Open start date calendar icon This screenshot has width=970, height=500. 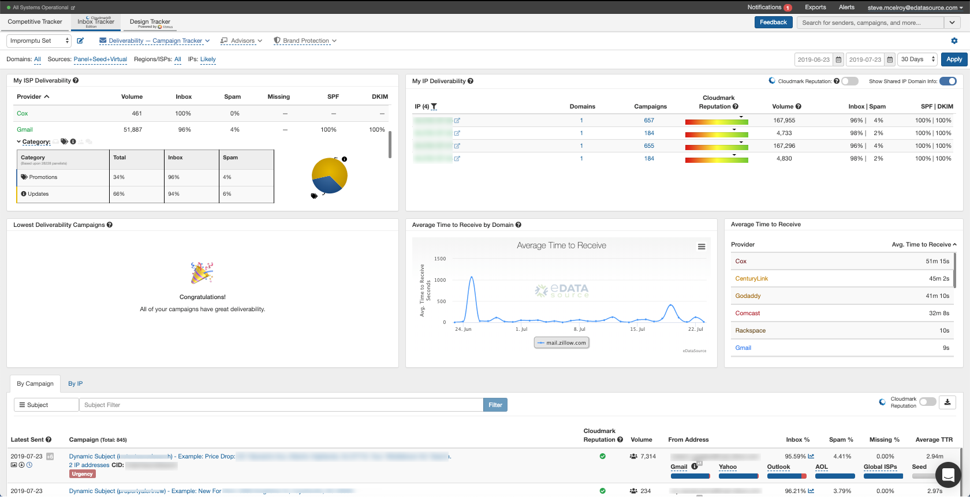point(839,59)
